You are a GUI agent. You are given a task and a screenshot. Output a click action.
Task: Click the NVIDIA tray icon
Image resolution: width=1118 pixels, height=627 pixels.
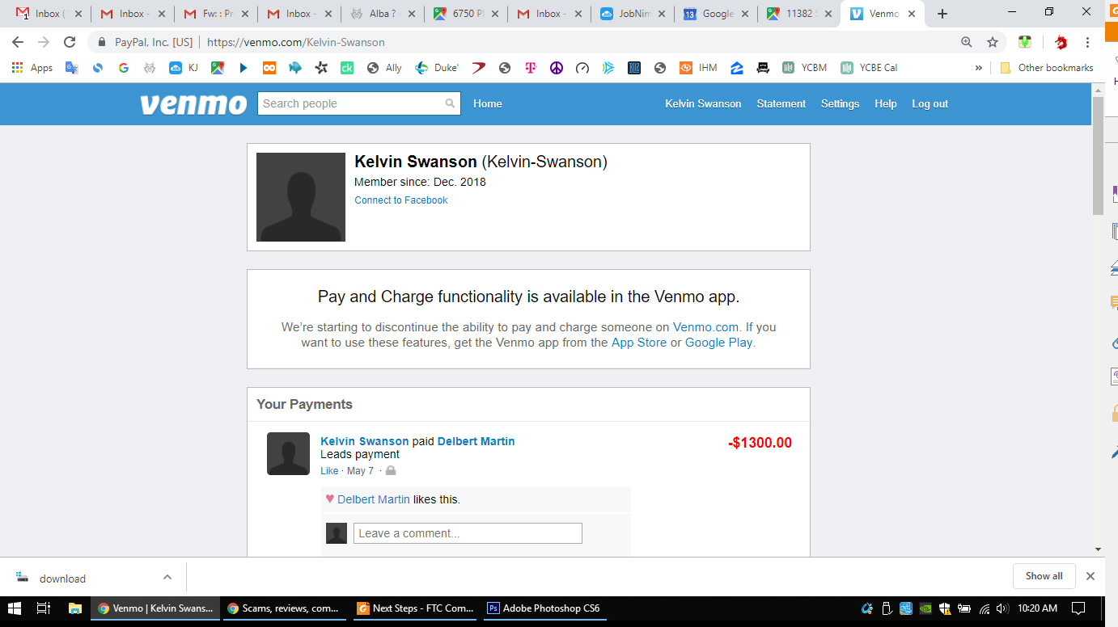(925, 608)
